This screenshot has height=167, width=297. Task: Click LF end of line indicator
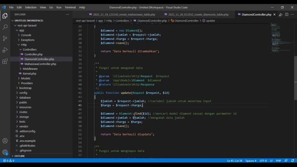(271, 161)
